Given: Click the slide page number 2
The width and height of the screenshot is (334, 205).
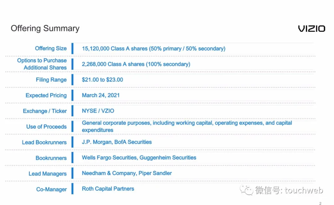Looking at the screenshot, I should pyautogui.click(x=320, y=203).
